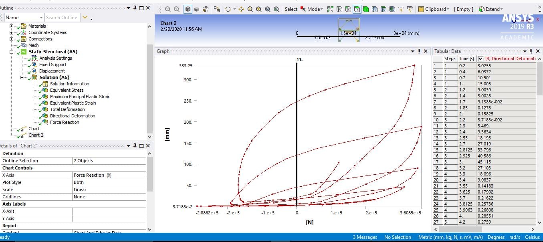Open the Graph panel options arrow
Image resolution: width=543 pixels, height=242 pixels.
412,51
